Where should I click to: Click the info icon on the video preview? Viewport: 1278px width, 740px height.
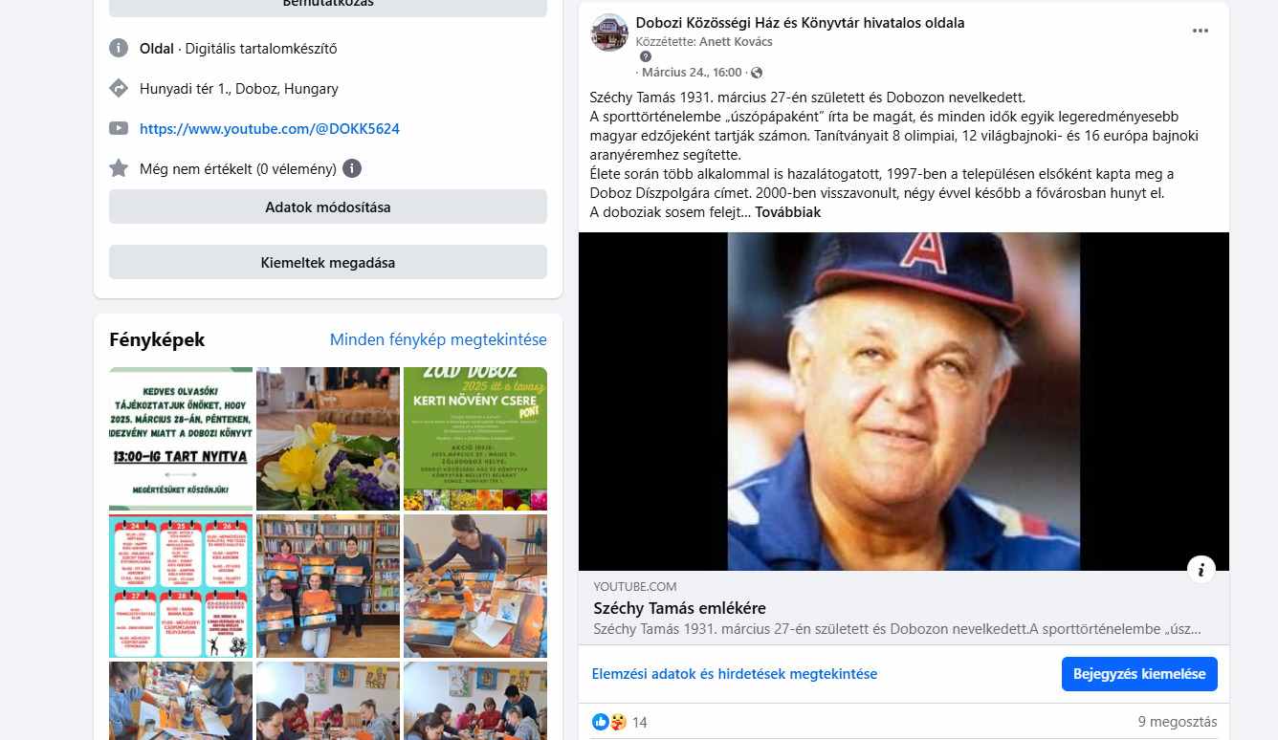[1201, 570]
